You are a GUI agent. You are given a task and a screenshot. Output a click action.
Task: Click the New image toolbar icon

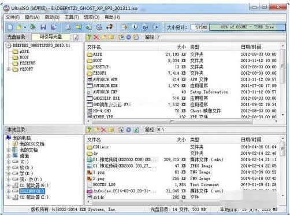point(10,27)
